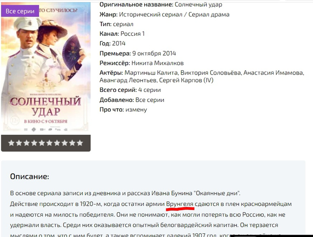Click the underlined word Врунгеля
The image size is (313, 237).
coord(180,204)
